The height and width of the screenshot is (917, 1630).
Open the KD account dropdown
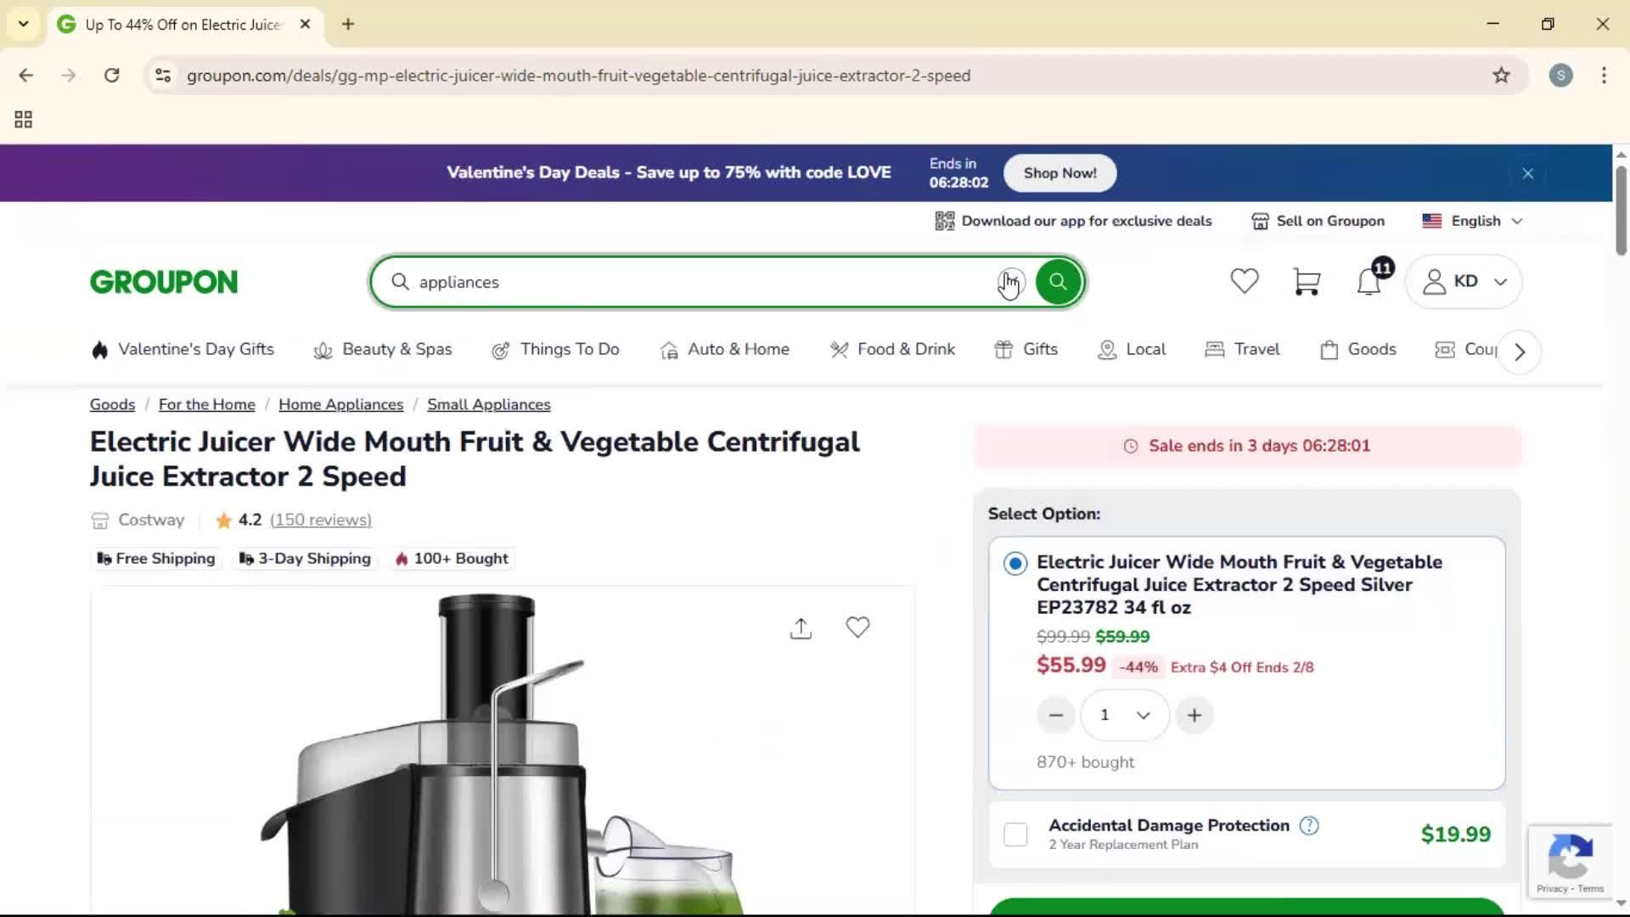point(1464,281)
